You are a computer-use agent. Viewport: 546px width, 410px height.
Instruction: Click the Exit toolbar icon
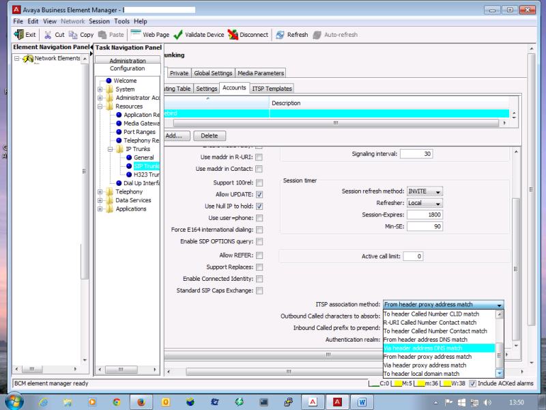(x=19, y=35)
